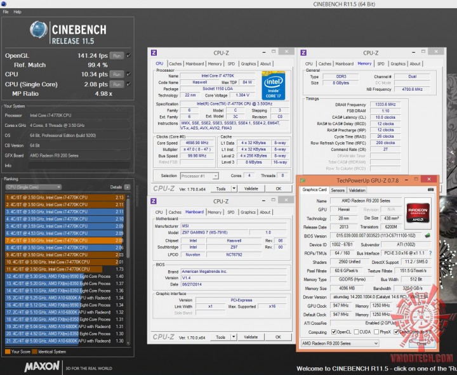Select the Mainboard tab in the bottom CPU-Z window

pos(194,212)
